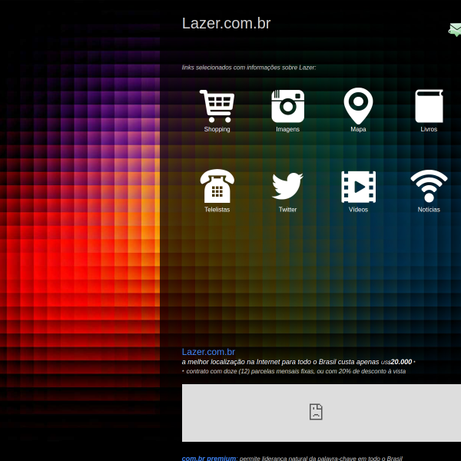461x461 pixels.
Task: Click the 'permite liderança natural' text
Action: click(x=320, y=458)
